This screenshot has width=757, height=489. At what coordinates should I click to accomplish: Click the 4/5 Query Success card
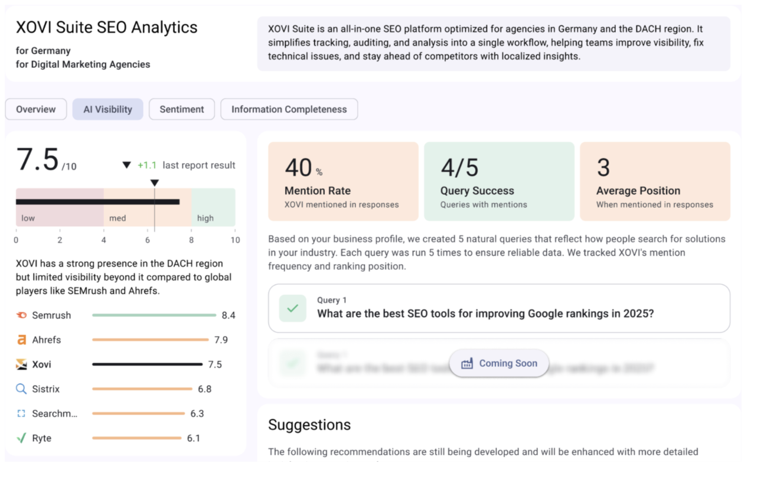coord(499,181)
